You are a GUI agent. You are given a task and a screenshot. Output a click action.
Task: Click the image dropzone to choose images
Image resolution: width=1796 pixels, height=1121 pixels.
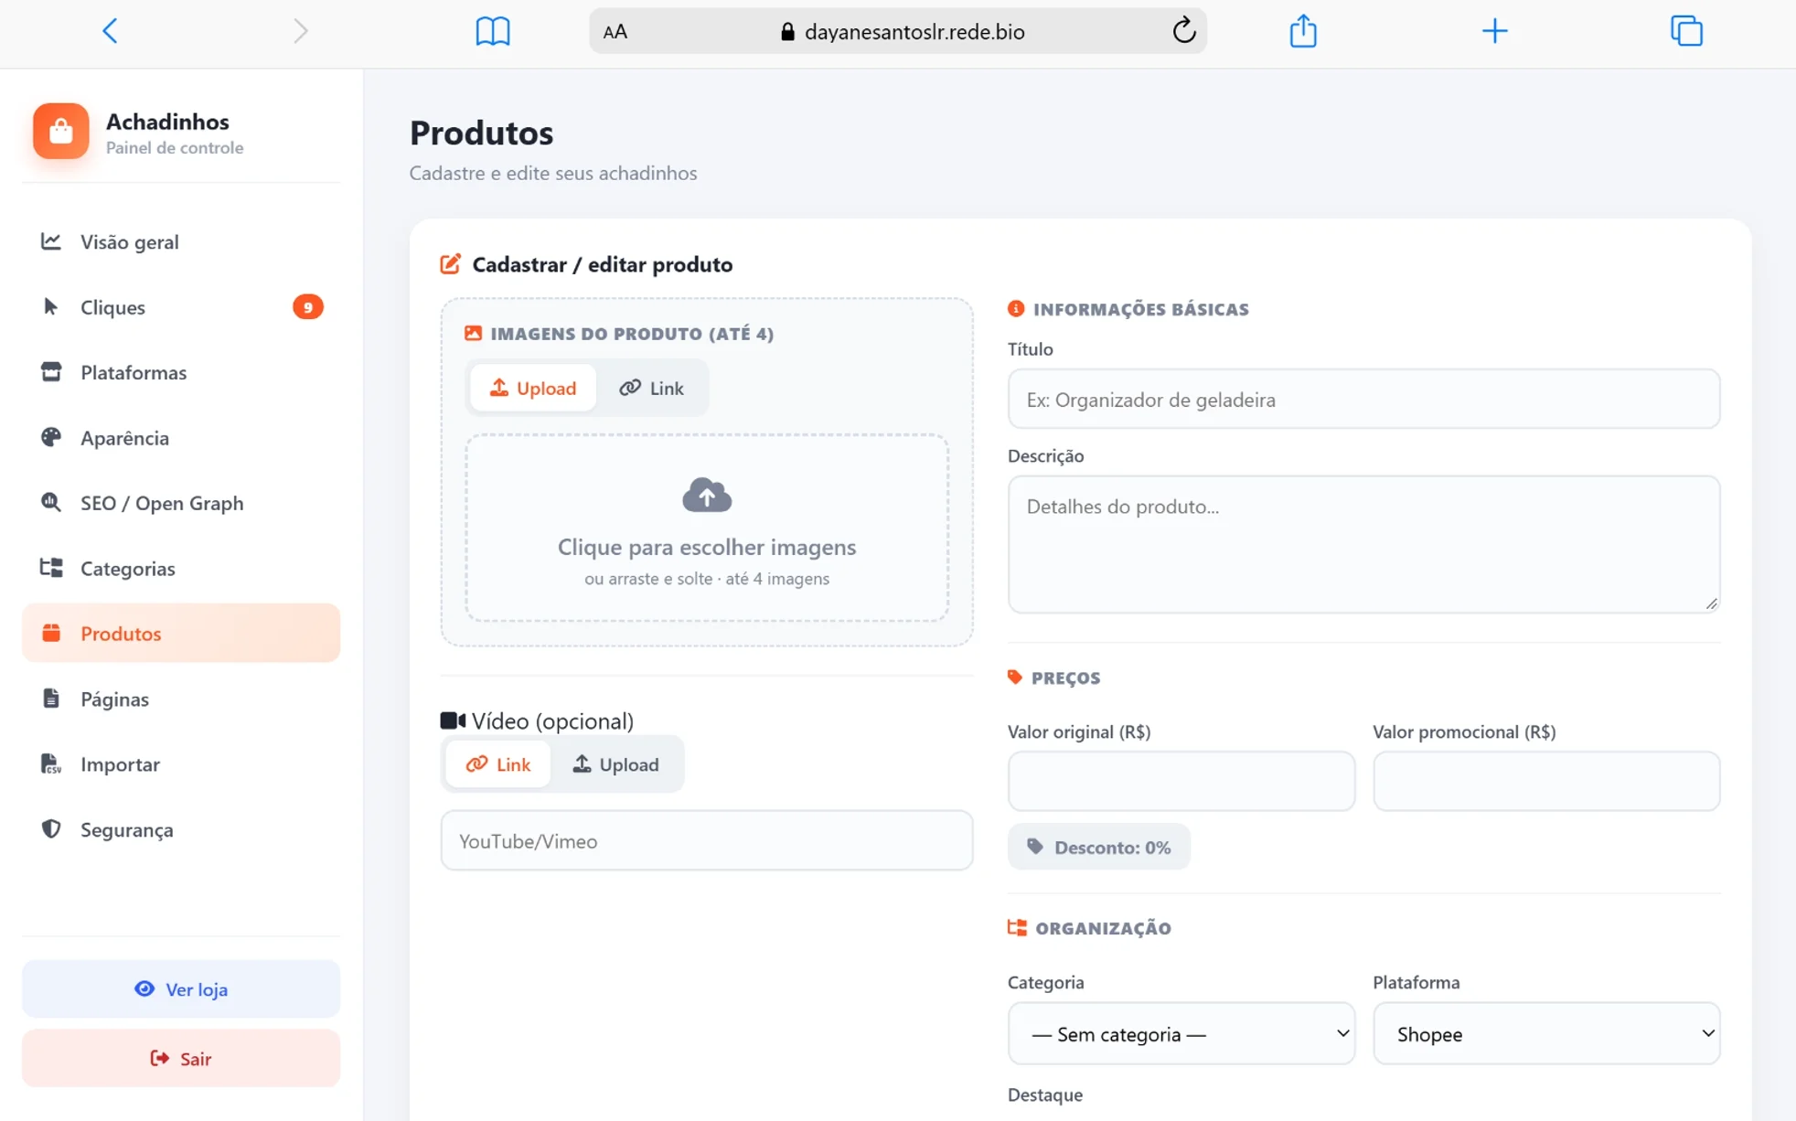(707, 528)
